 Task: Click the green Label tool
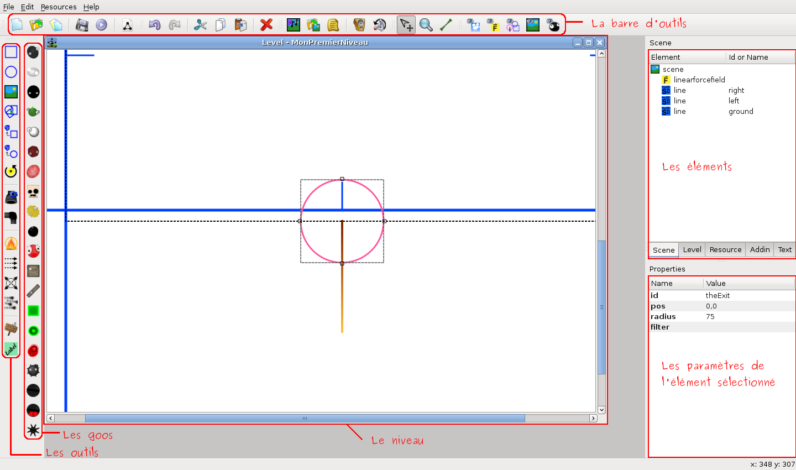11,349
